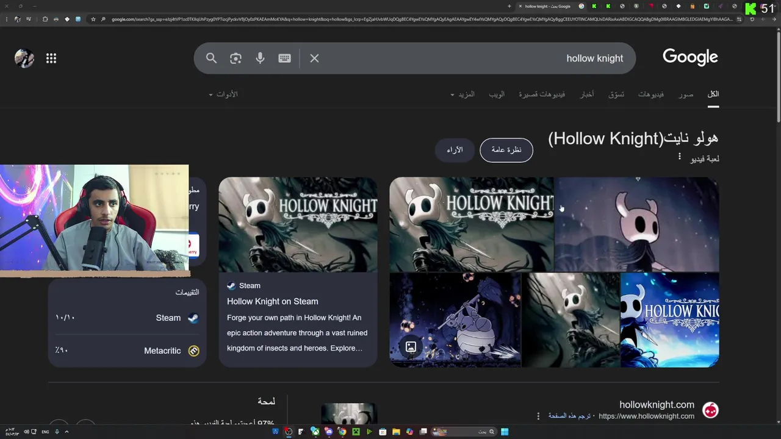Click Steam rating row ١٠/١٠
This screenshot has height=439, width=781.
127,318
